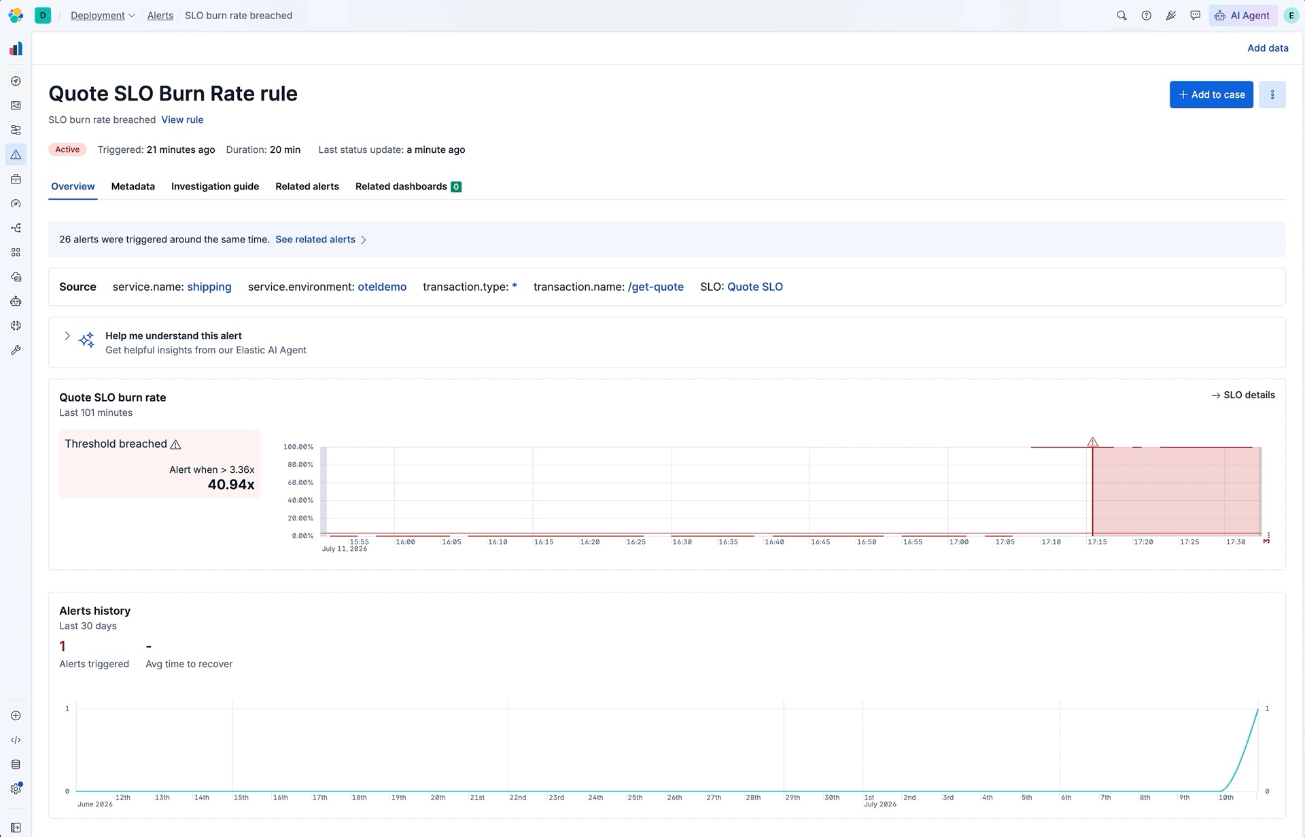Image resolution: width=1305 pixels, height=837 pixels.
Task: Open the Investigation guide tab
Action: 215,186
